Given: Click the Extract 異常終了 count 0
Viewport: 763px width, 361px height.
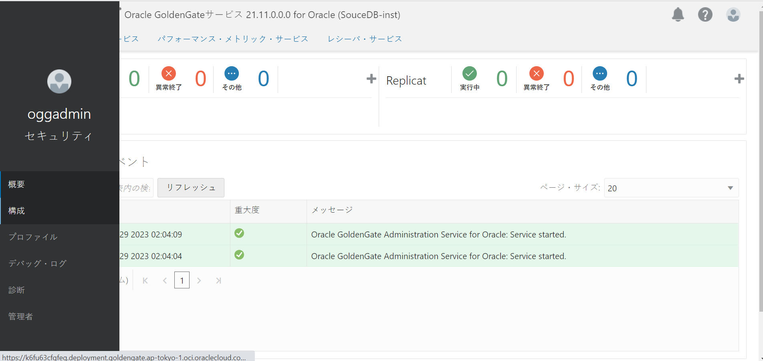Looking at the screenshot, I should tap(201, 78).
